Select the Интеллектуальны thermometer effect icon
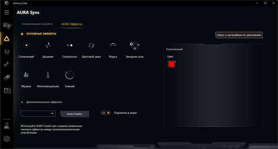The height and width of the screenshot is (149, 278). 48,75
